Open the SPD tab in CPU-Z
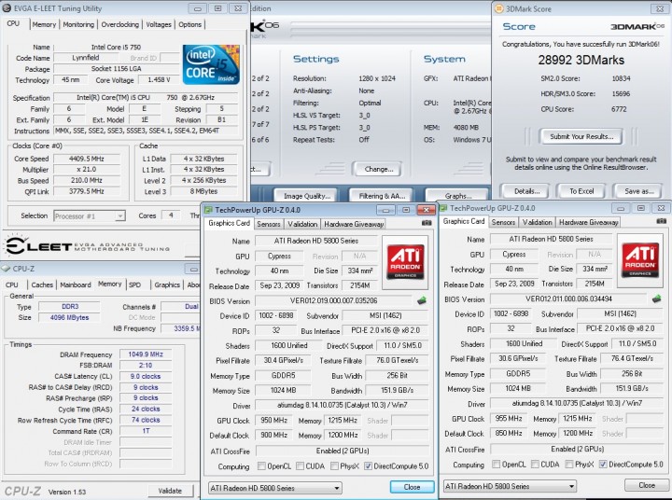 click(135, 285)
